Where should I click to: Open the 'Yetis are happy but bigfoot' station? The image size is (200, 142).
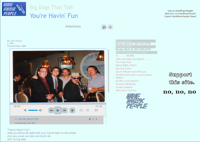tap(134, 59)
